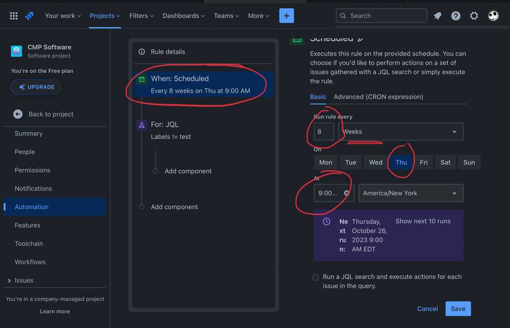Click the Learn more link
510x328 pixels.
point(55,312)
